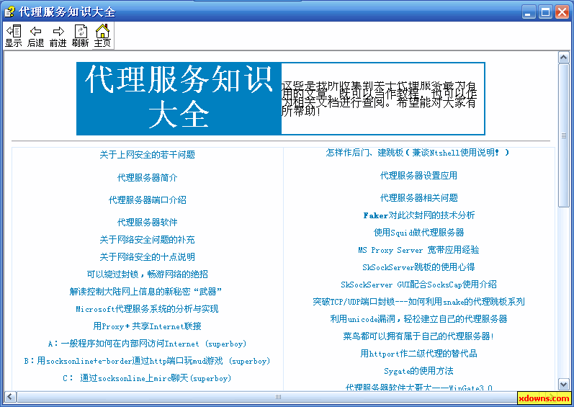574x407 pixels.
Task: Open link 代理服务器相关问题
Action: [x=418, y=198]
